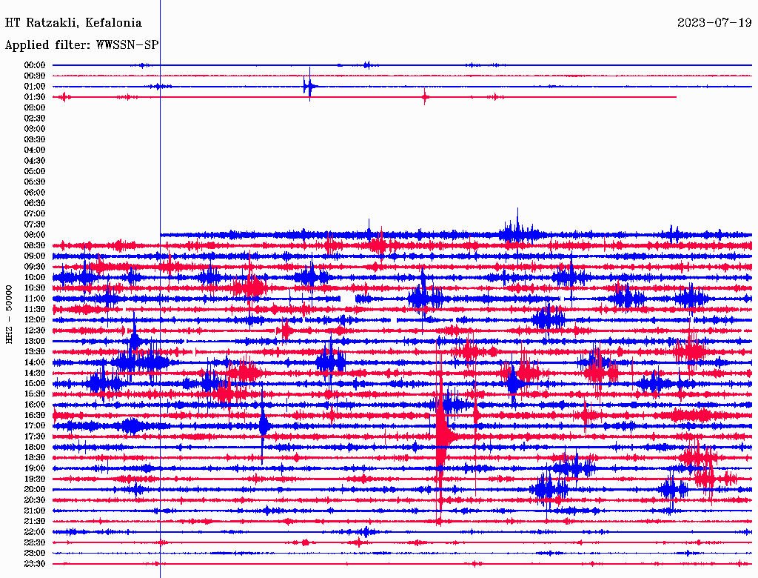
Task: Select the 10:00 time row label
Action: tap(35, 277)
